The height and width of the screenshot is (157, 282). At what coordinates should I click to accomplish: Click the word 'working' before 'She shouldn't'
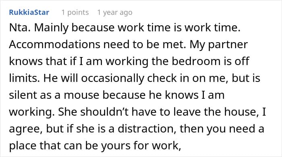click(30, 112)
